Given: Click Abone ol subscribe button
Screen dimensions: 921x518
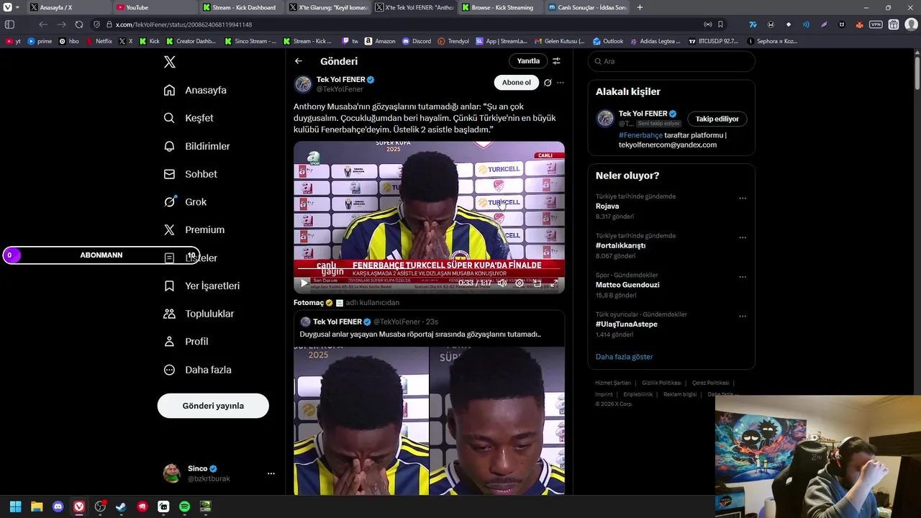Looking at the screenshot, I should tap(516, 83).
